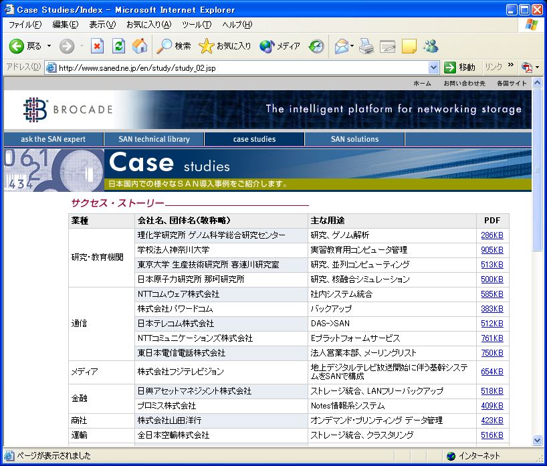This screenshot has height=466, width=547.
Task: Click the scrollbar down arrow
Action: pyautogui.click(x=537, y=440)
